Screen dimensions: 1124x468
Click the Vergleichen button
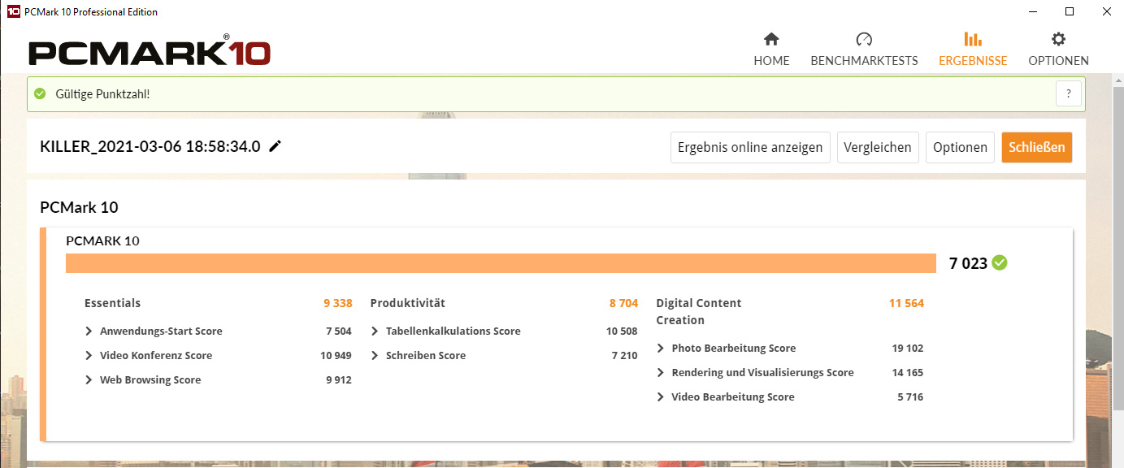point(878,147)
